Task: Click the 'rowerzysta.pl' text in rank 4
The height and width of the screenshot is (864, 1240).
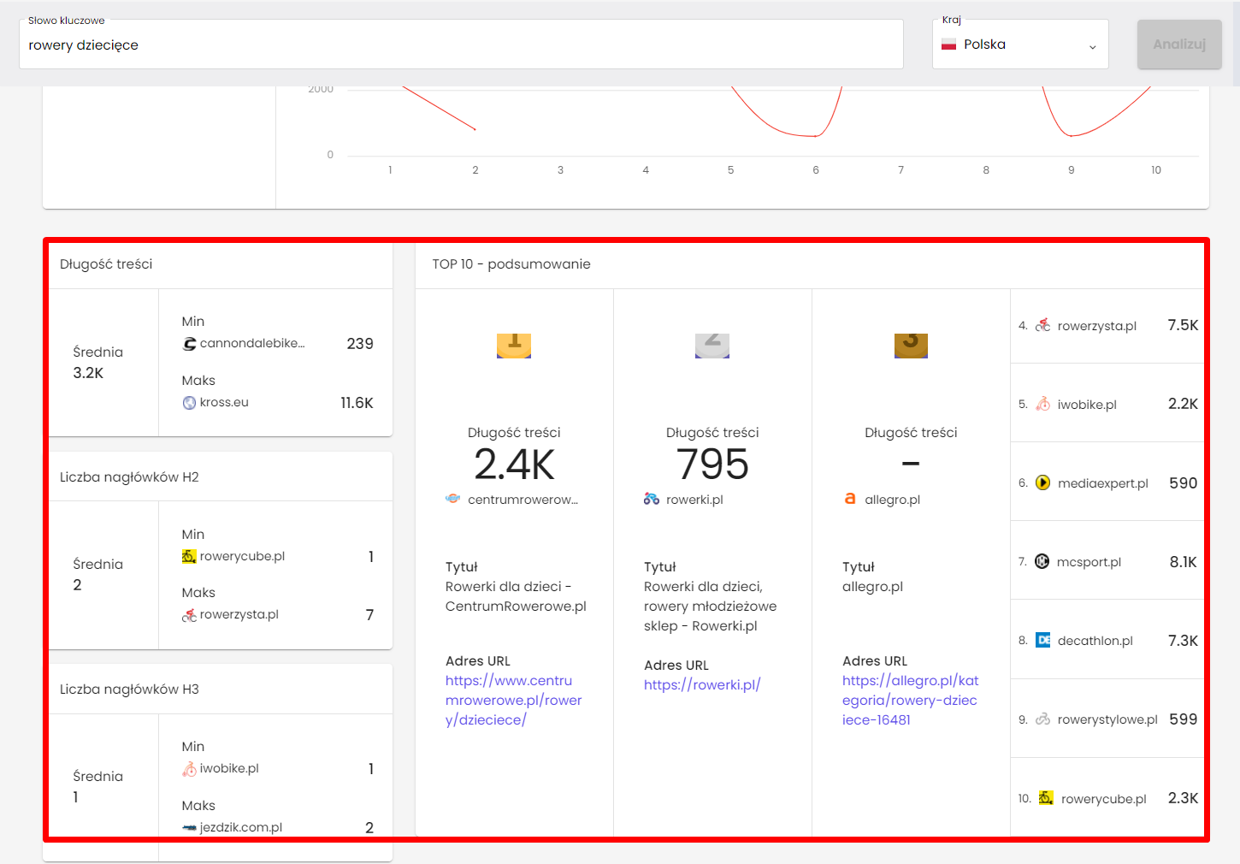Action: pyautogui.click(x=1097, y=326)
